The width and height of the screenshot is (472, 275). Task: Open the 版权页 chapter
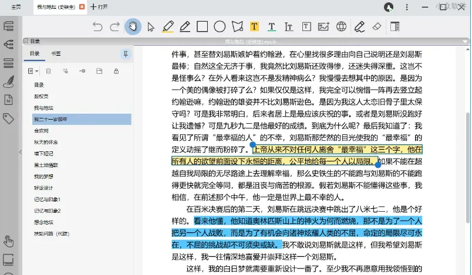point(41,97)
